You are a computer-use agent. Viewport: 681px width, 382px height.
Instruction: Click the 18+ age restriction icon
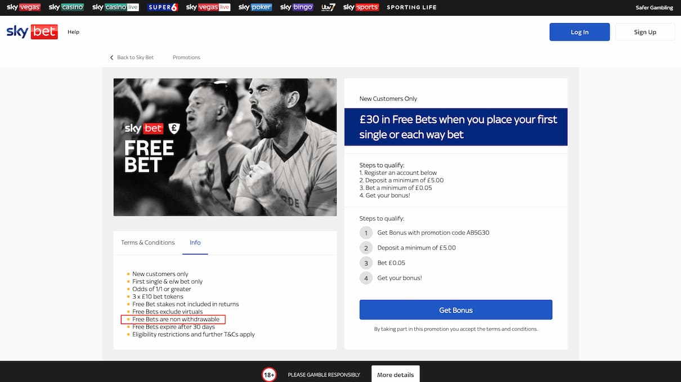pos(269,375)
